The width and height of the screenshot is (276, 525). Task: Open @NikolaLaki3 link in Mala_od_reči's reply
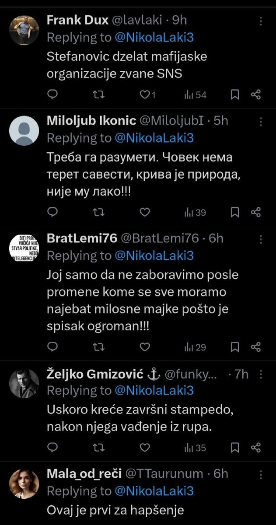(x=154, y=491)
